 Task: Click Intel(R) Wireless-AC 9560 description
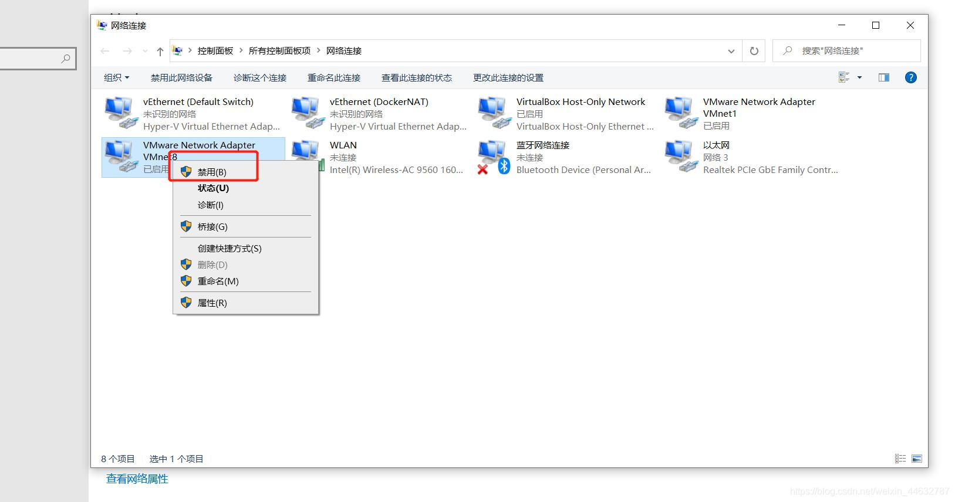pos(396,169)
